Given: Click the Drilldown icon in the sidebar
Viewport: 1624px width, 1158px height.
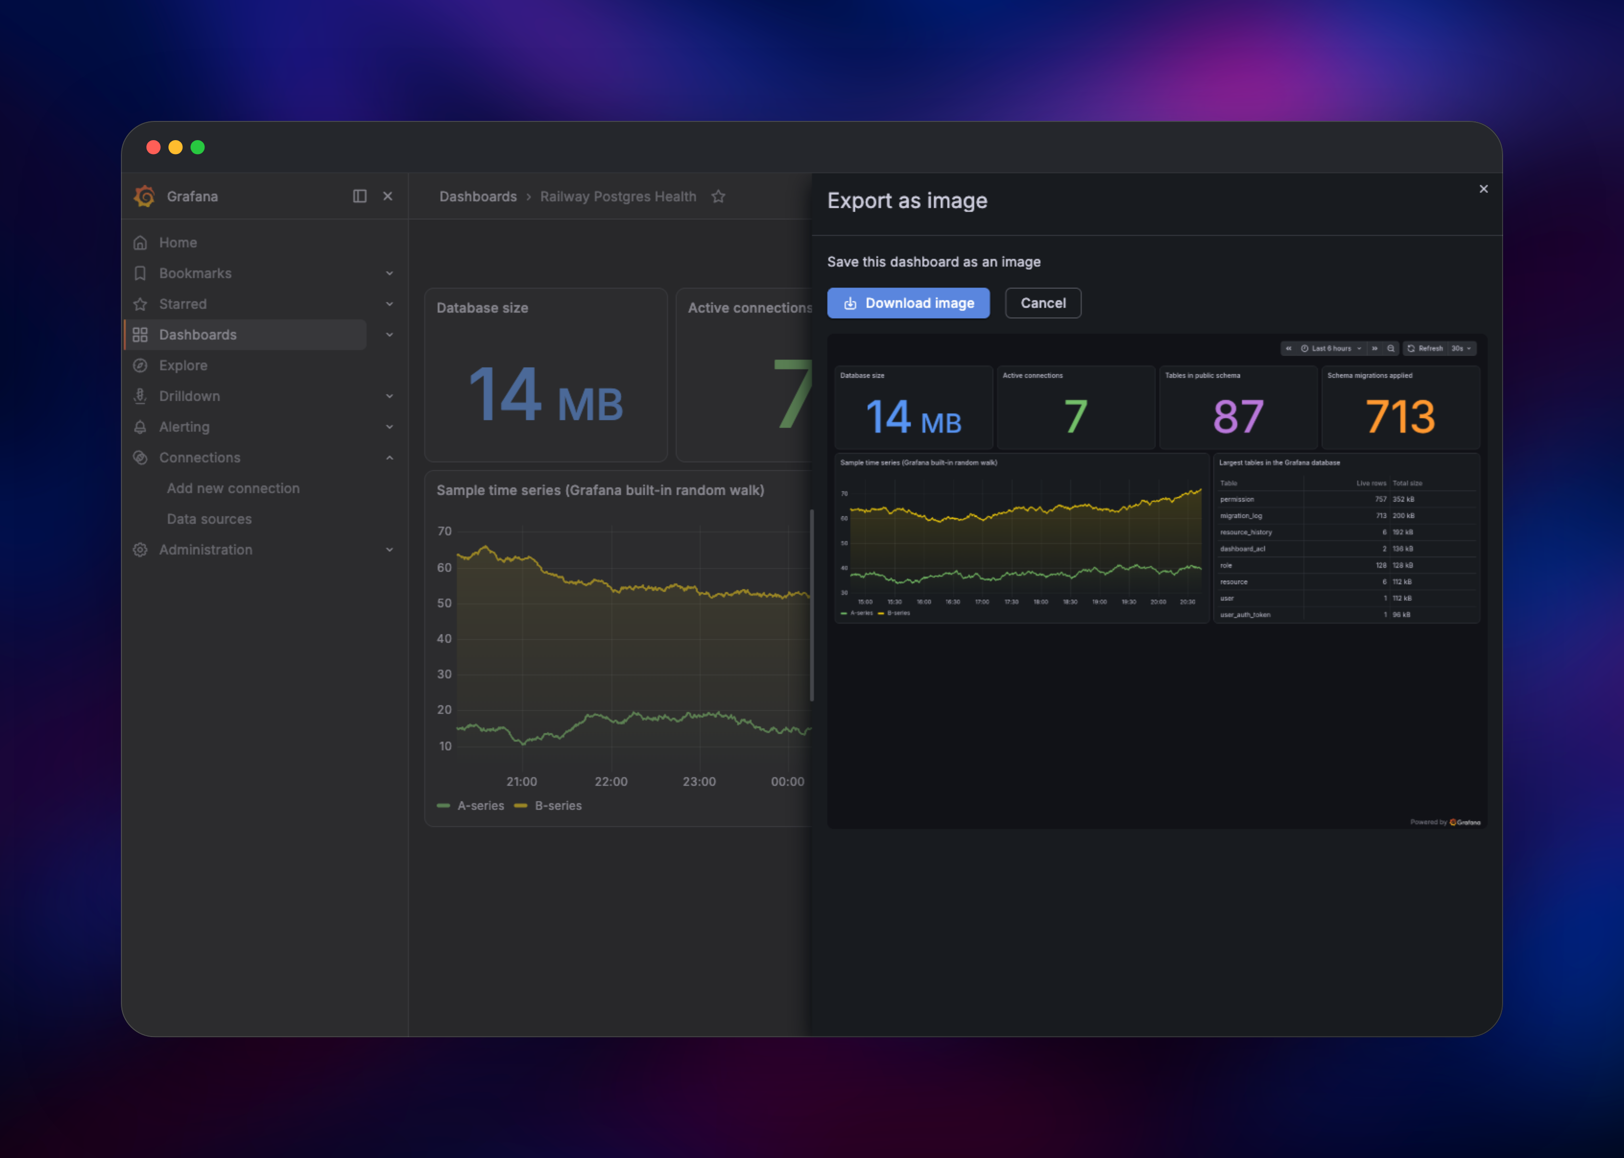Looking at the screenshot, I should (x=141, y=396).
